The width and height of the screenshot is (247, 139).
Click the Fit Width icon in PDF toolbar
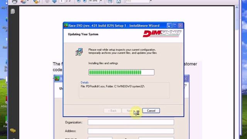pyautogui.click(x=110, y=2)
